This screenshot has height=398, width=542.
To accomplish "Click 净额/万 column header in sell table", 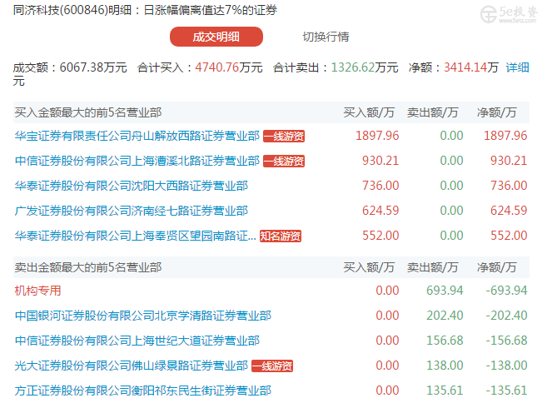I will click(x=497, y=267).
